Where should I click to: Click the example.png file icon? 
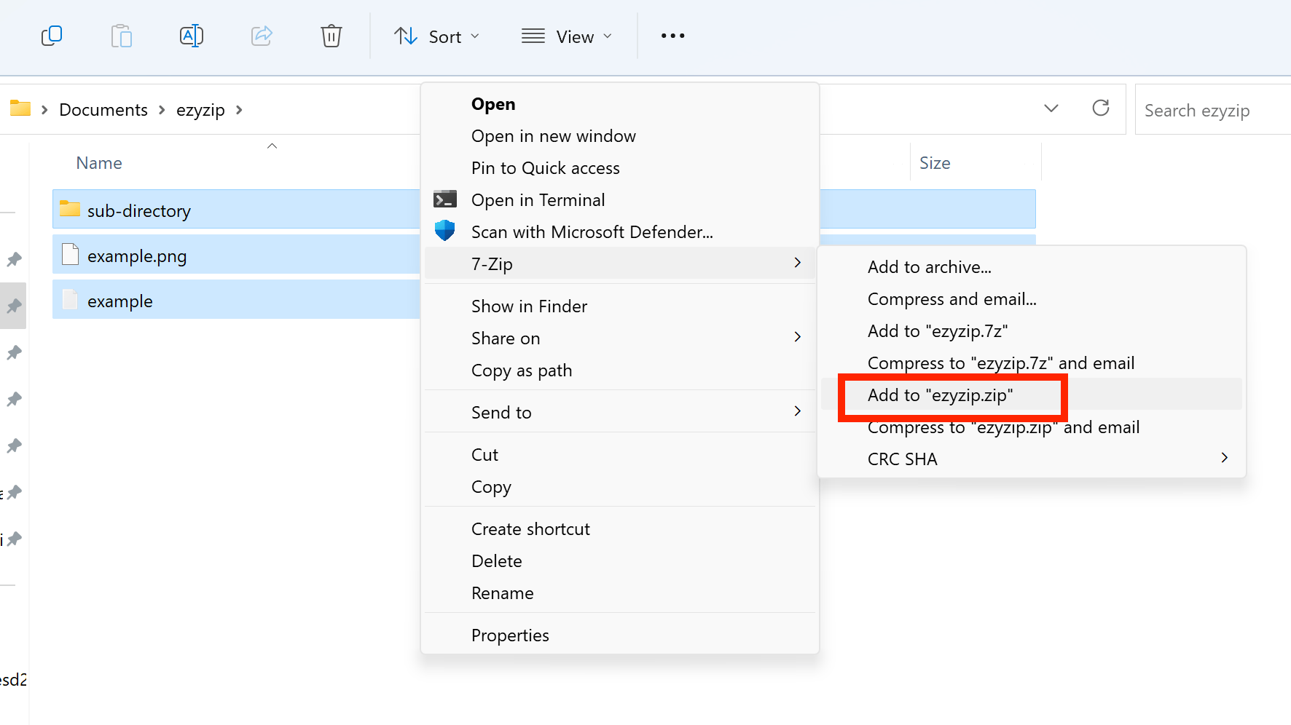pyautogui.click(x=69, y=255)
